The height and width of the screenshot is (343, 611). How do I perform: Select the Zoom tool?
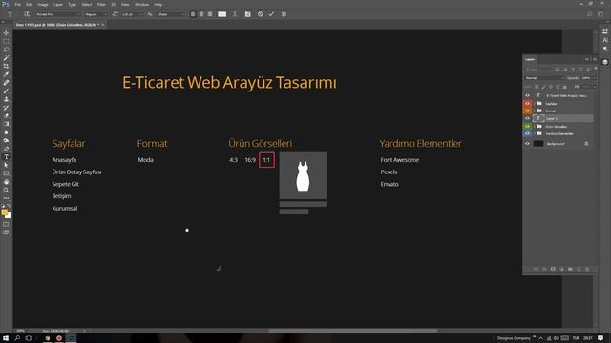pyautogui.click(x=6, y=190)
